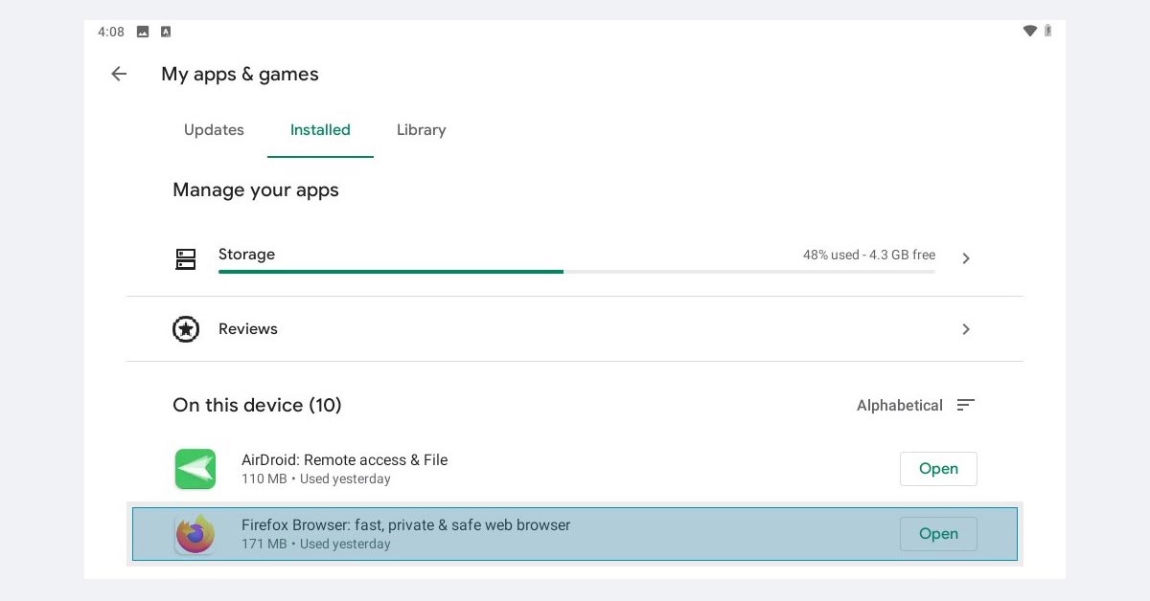Click '171 MB • Used yesterday' text
Viewport: 1150px width, 601px height.
316,545
